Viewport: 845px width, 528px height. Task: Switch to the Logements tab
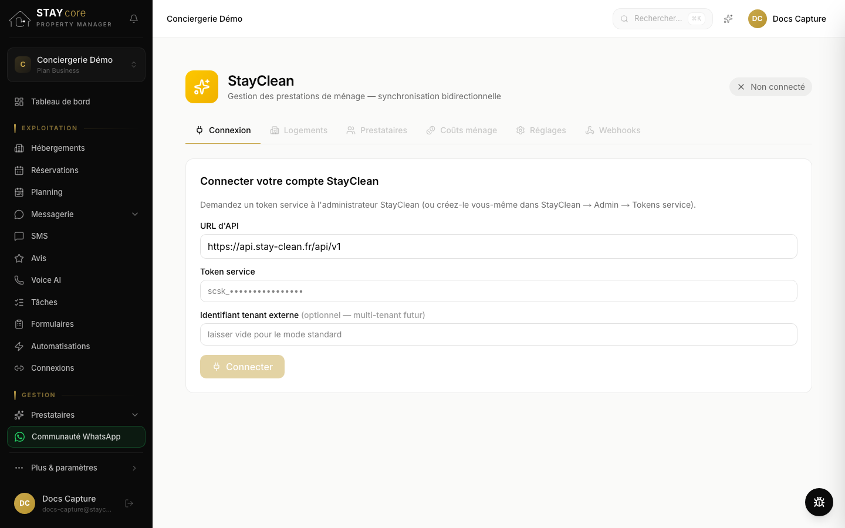coord(299,130)
